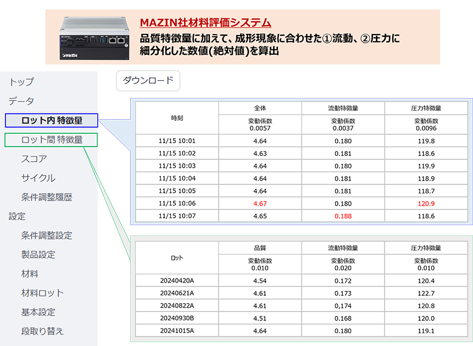Open 条件調整履歴 from the sidebar

[x=47, y=197]
